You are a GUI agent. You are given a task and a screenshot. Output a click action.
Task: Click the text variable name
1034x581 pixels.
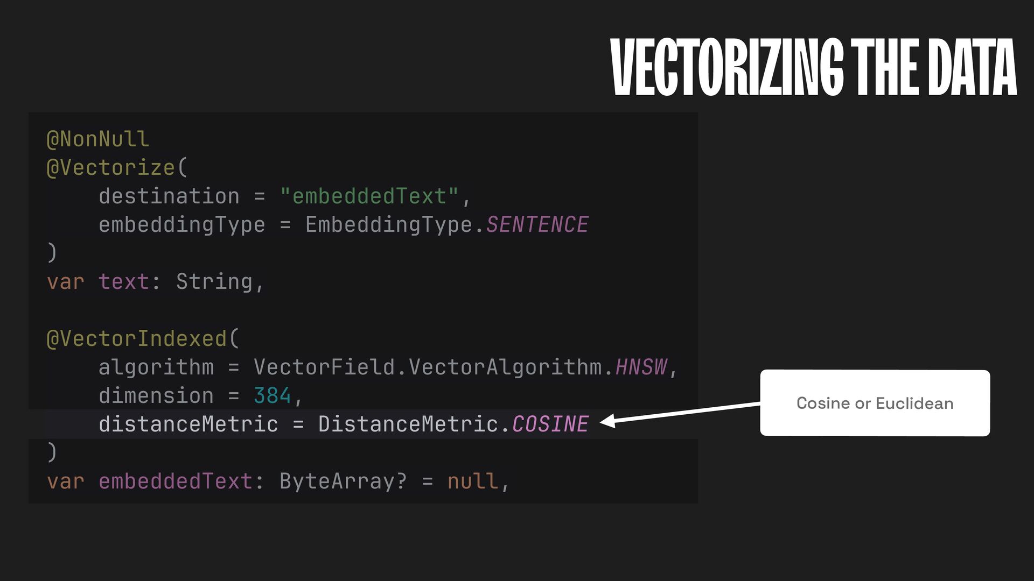click(123, 282)
